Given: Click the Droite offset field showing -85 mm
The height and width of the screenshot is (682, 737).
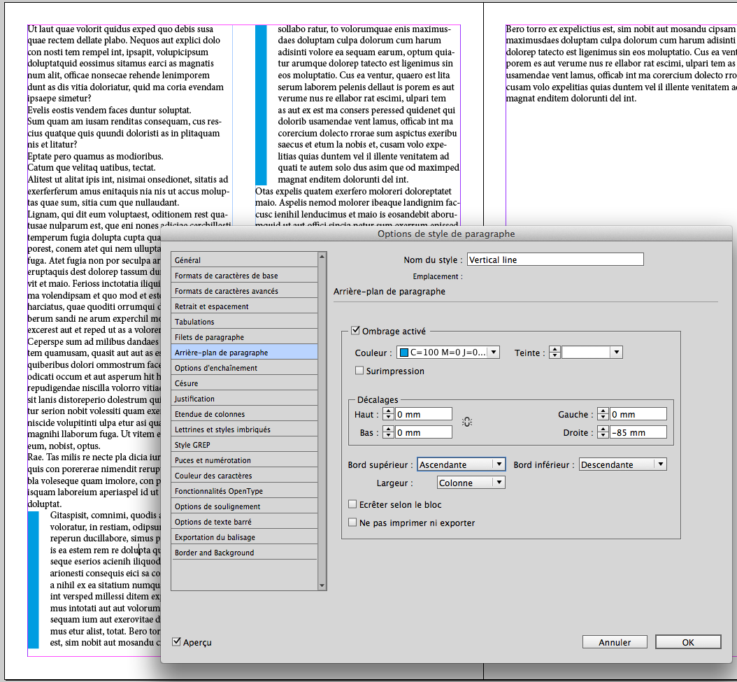Looking at the screenshot, I should point(638,432).
